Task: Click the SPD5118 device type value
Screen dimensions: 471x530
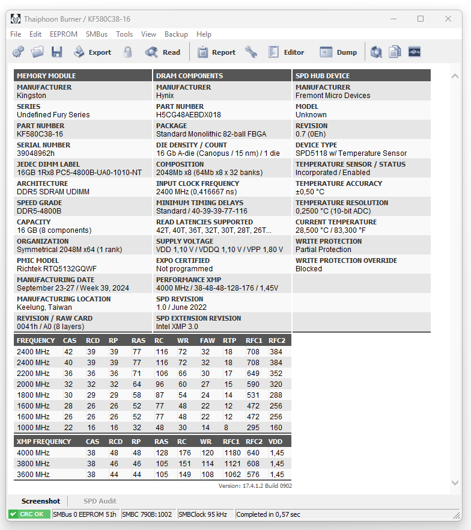Action: coord(351,153)
